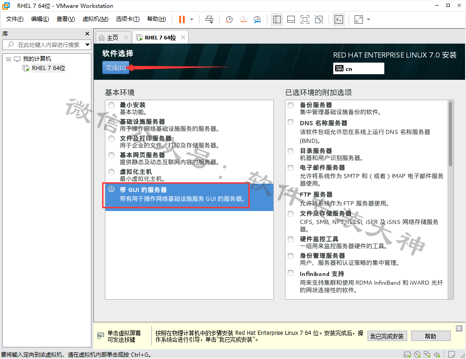The width and height of the screenshot is (466, 359).
Task: Take a snapshot of this virtual machine
Action: pyautogui.click(x=229, y=19)
